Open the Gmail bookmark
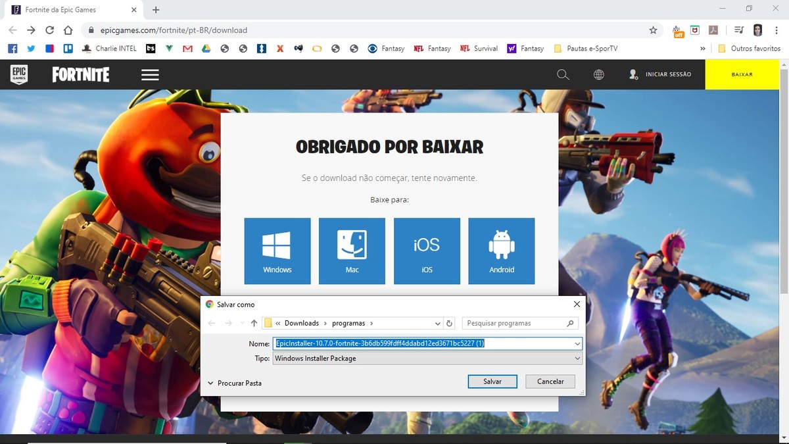 click(x=187, y=49)
